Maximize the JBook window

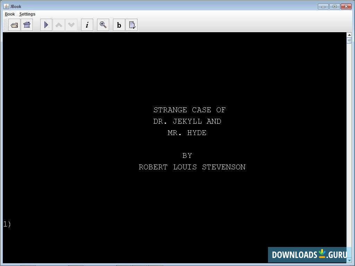coord(335,6)
